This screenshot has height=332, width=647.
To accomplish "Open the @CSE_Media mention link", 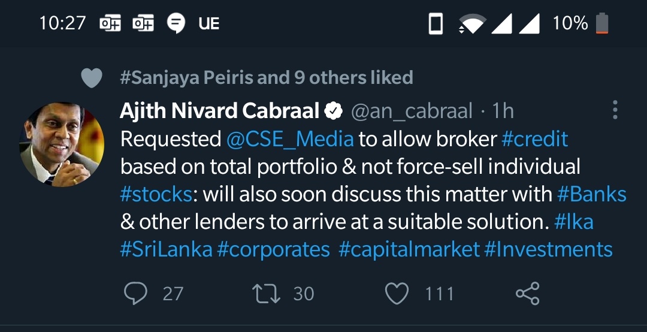I will pyautogui.click(x=290, y=140).
